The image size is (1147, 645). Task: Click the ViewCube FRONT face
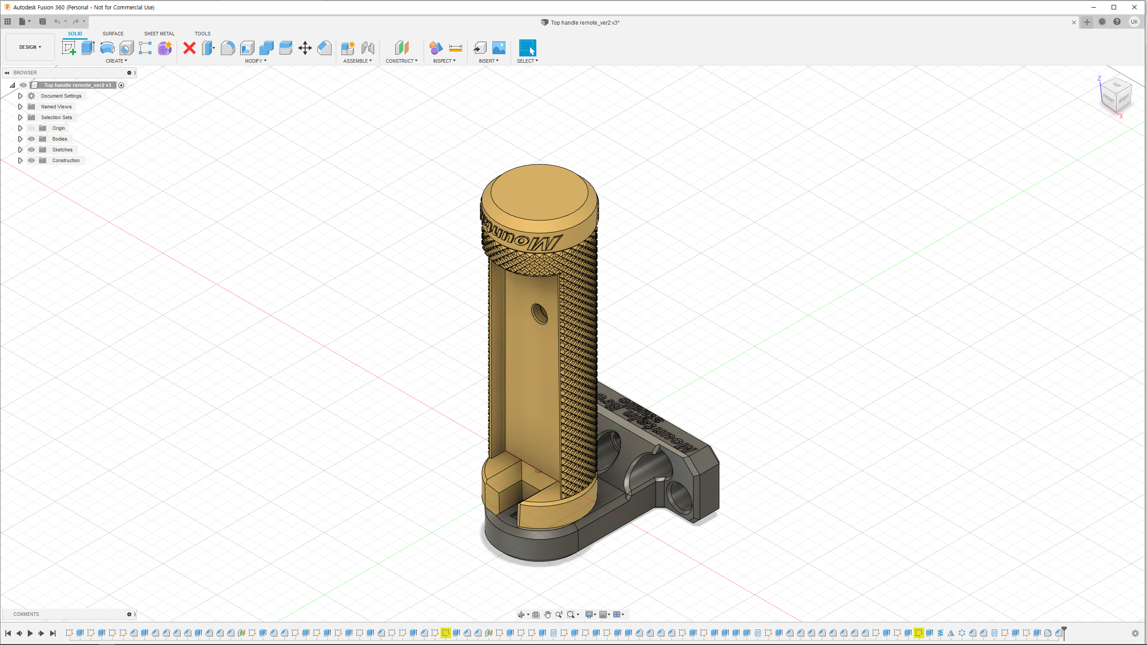pyautogui.click(x=1108, y=98)
